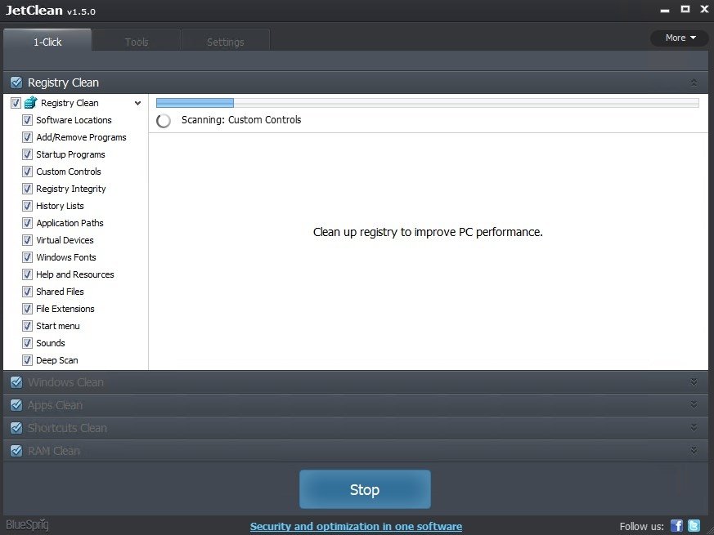Screen dimensions: 714x535
Task: Close the JetClean window
Action: click(x=704, y=9)
